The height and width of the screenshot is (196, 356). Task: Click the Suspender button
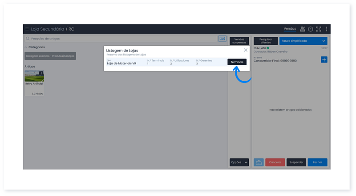[x=296, y=162]
